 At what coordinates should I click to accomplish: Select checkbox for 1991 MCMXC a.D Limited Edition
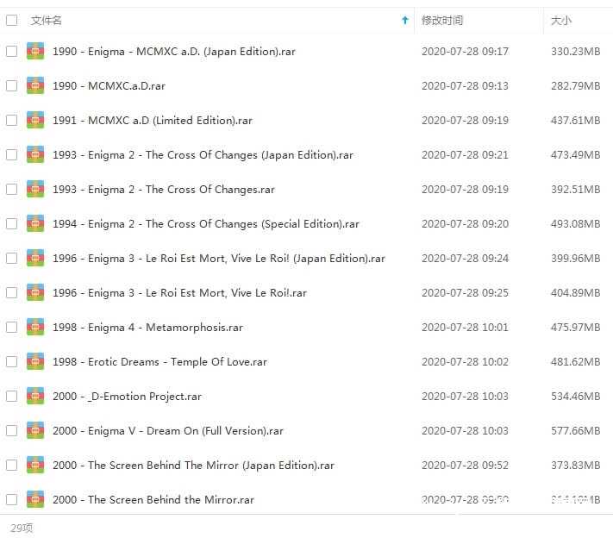coord(12,120)
